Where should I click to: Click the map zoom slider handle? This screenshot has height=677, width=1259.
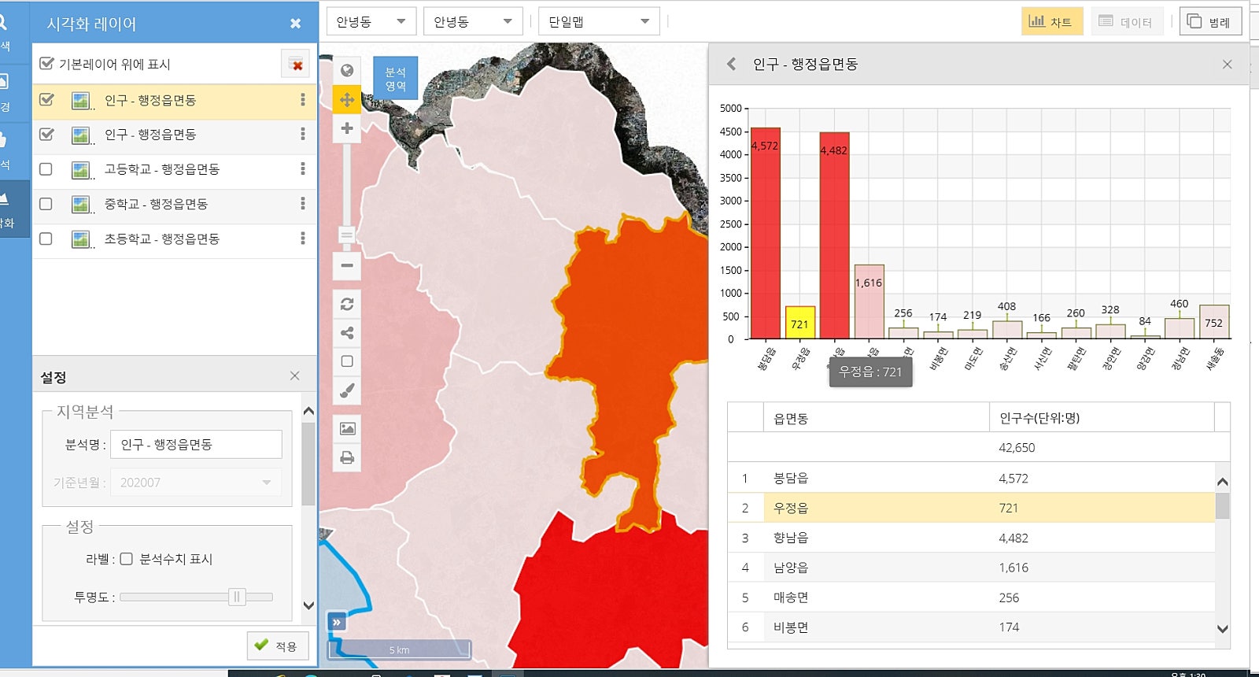pos(347,235)
